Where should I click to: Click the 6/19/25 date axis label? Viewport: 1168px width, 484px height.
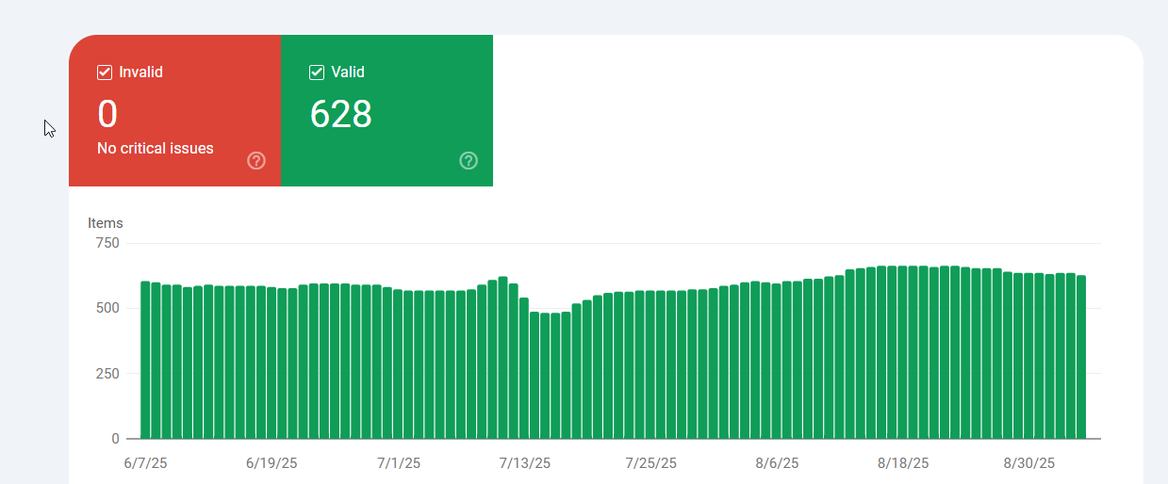[x=271, y=463]
